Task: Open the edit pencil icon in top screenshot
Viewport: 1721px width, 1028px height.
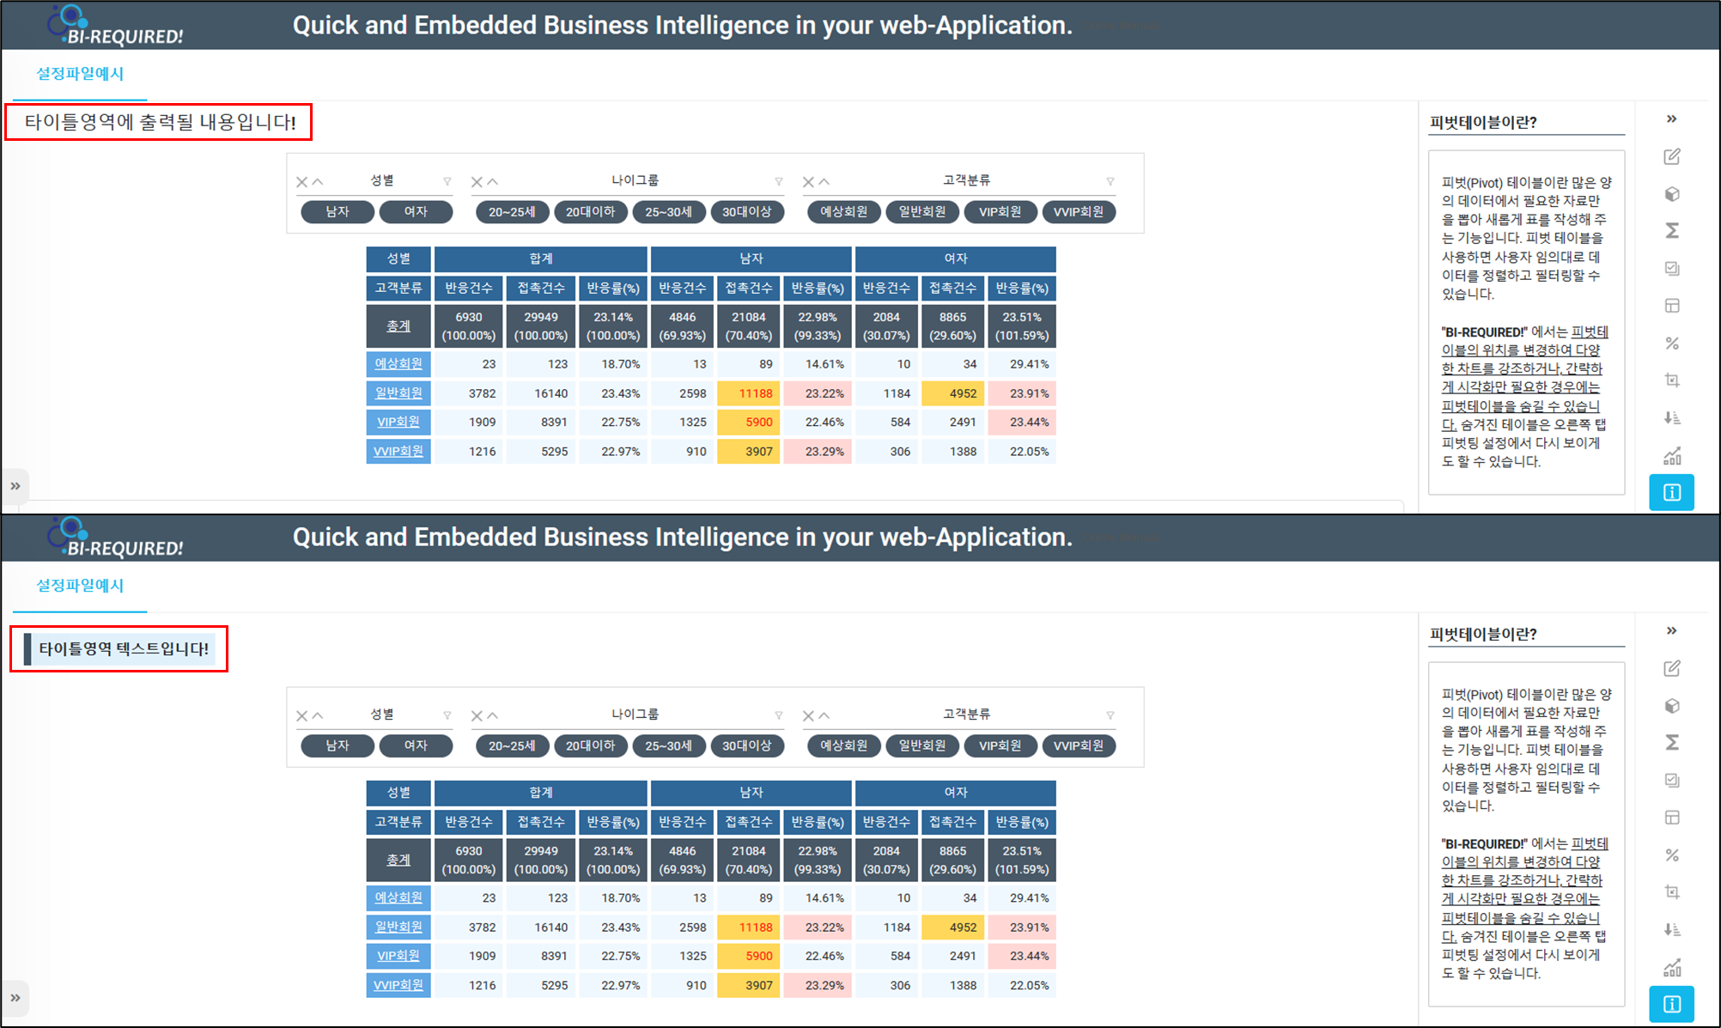Action: click(1671, 156)
